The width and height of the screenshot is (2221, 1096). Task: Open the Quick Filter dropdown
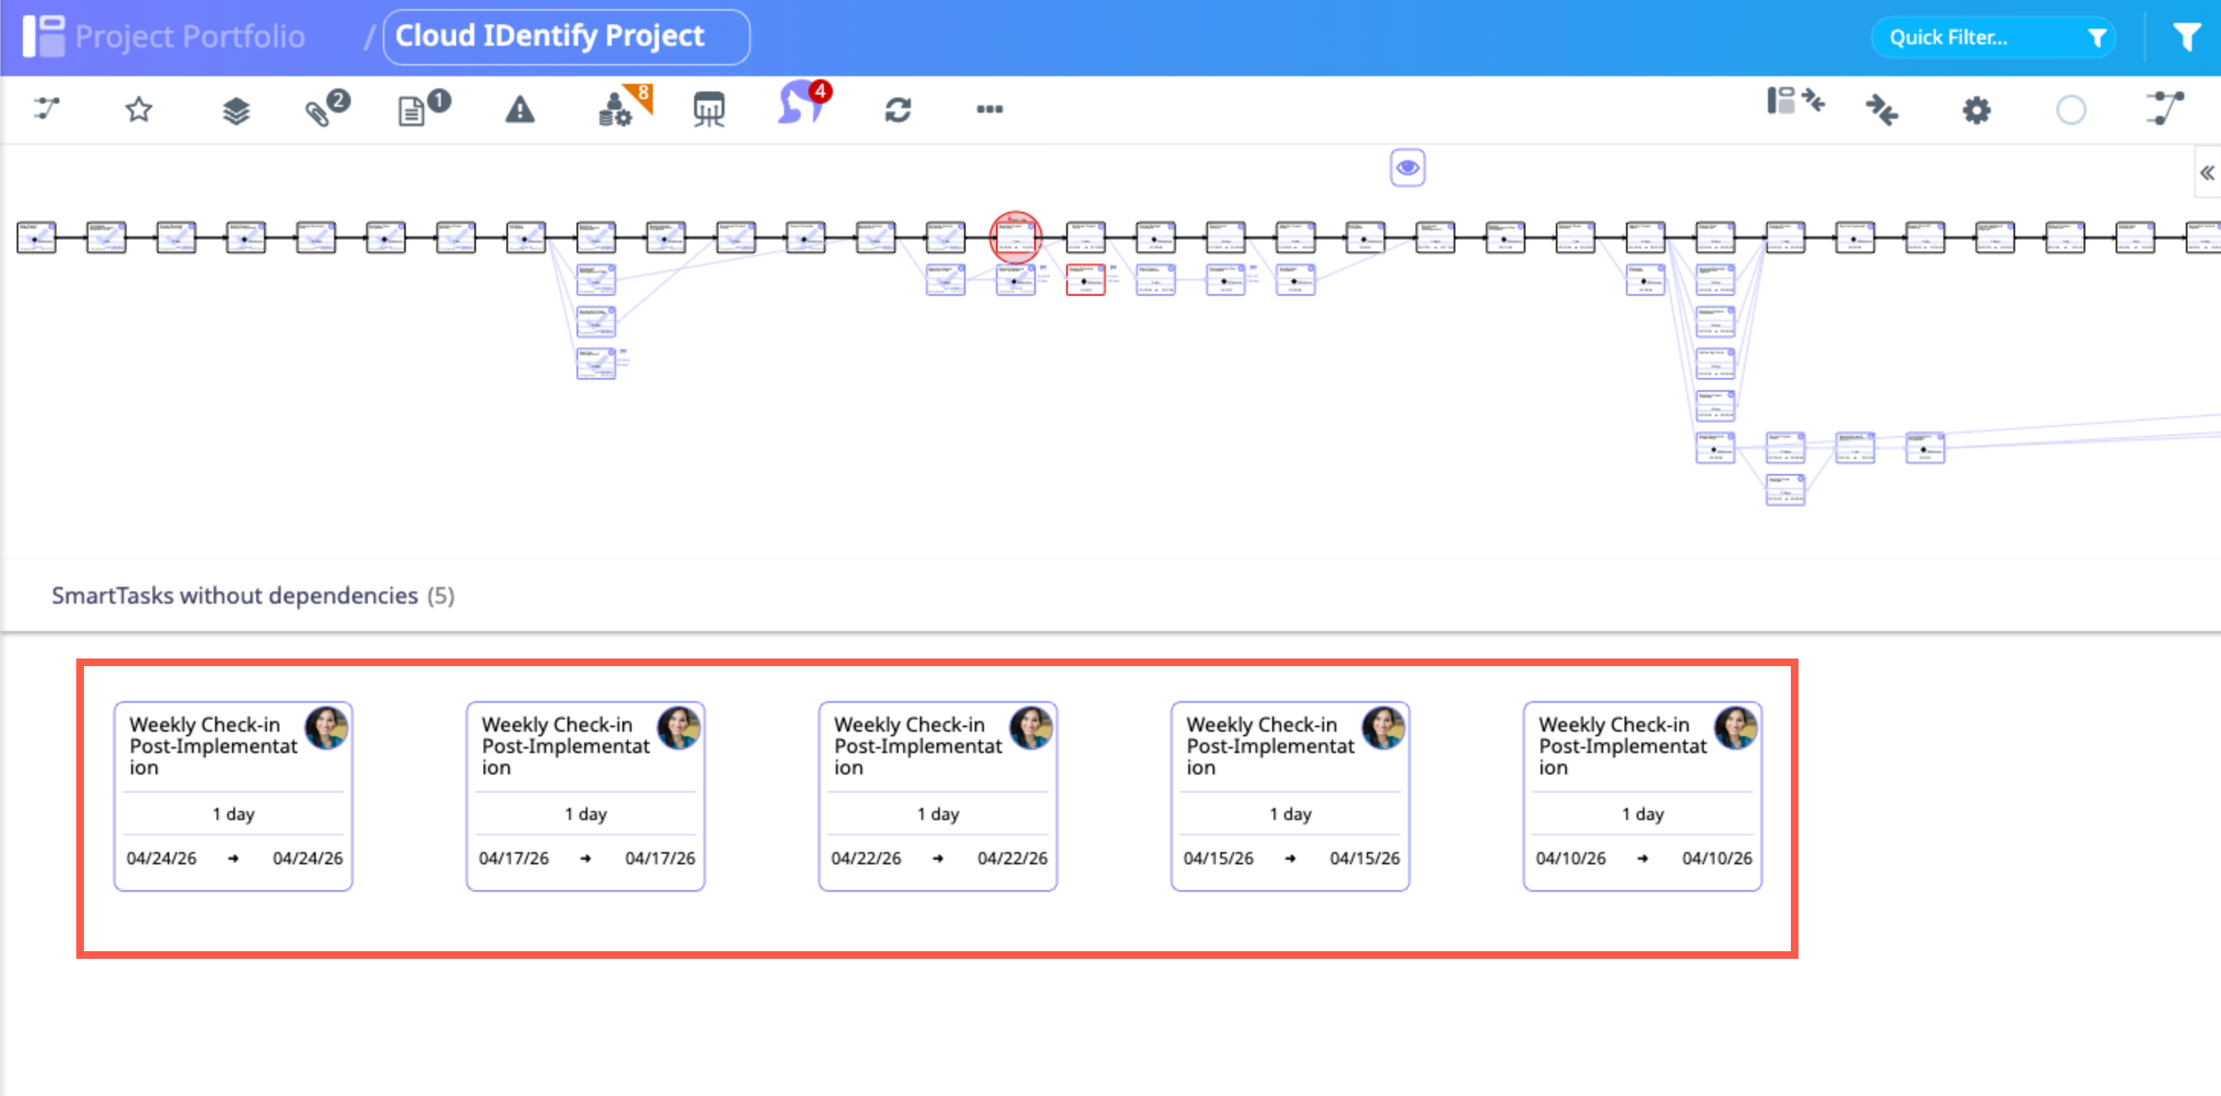click(x=1991, y=37)
